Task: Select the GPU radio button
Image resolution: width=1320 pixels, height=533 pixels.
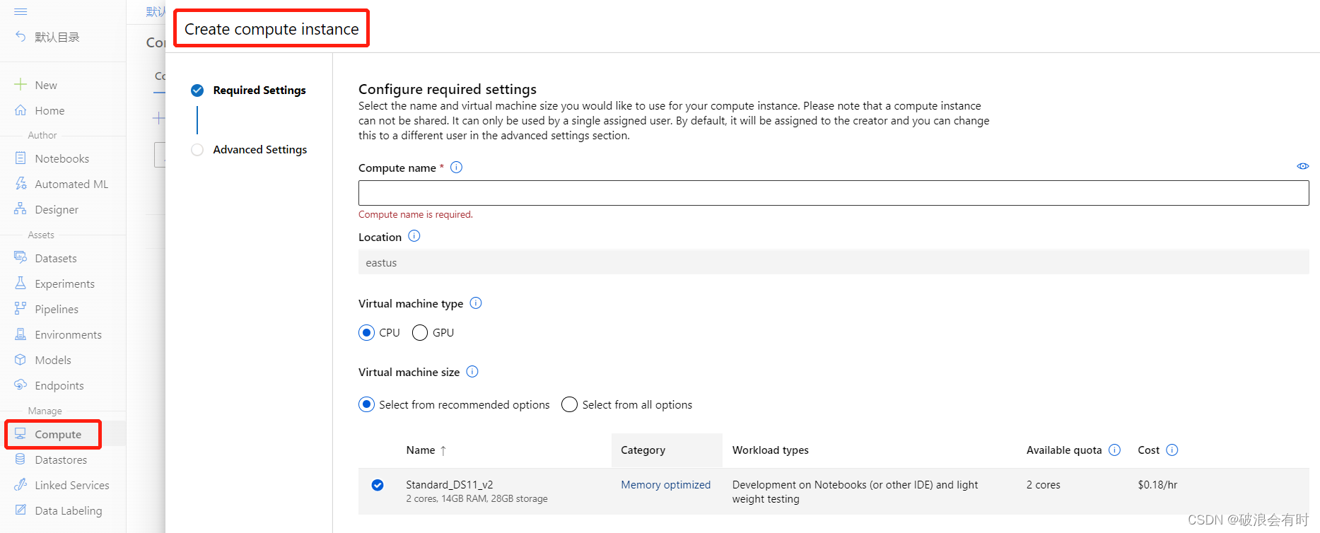Action: pos(420,333)
